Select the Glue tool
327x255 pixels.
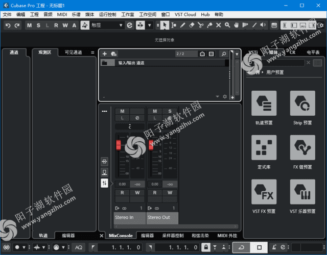tap(209, 25)
